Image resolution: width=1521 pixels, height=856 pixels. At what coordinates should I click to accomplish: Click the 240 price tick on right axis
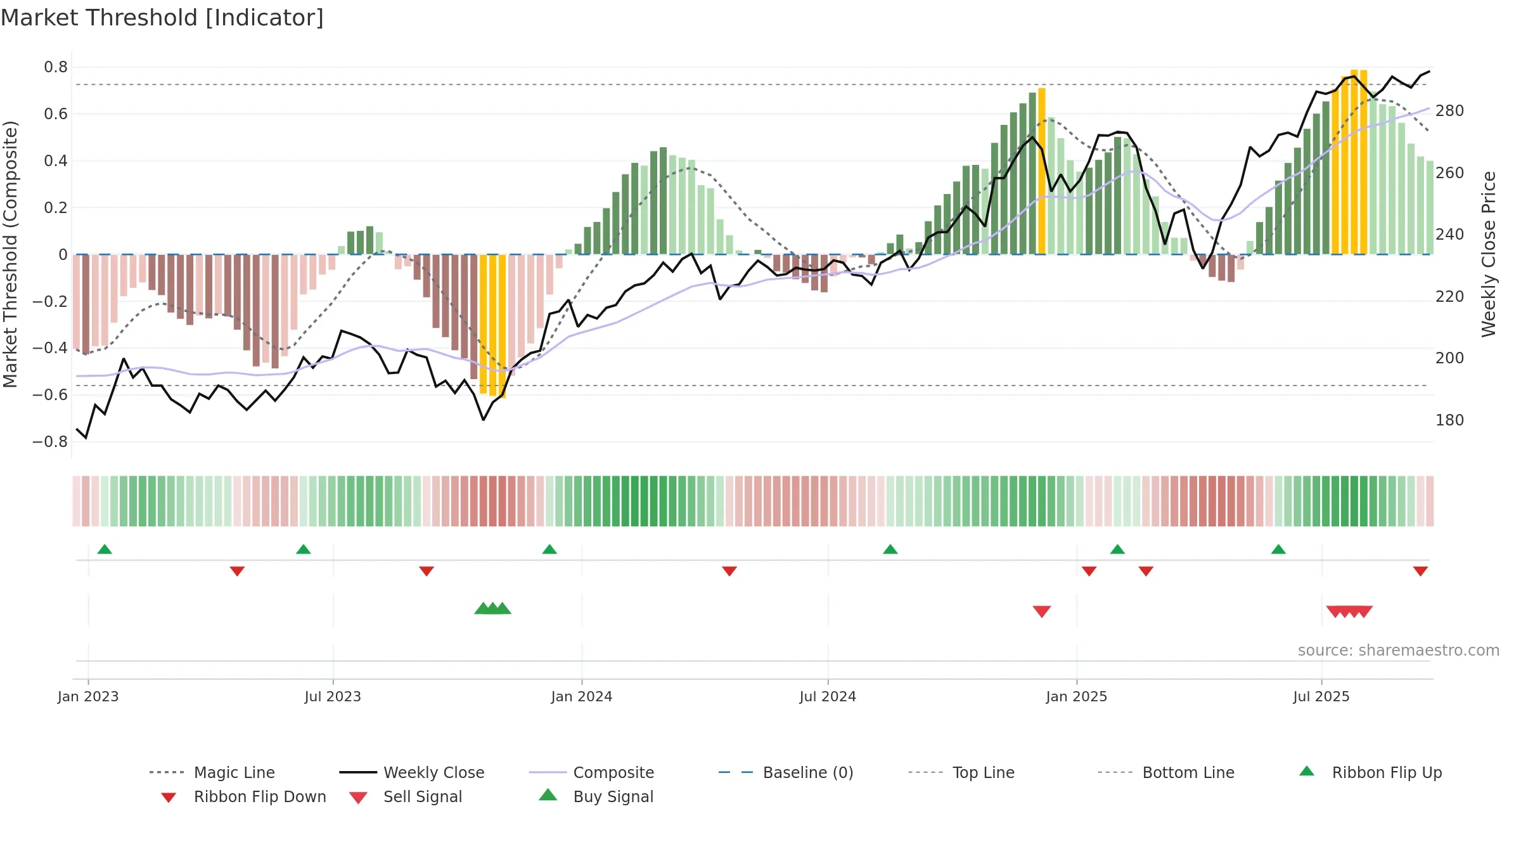[x=1450, y=235]
